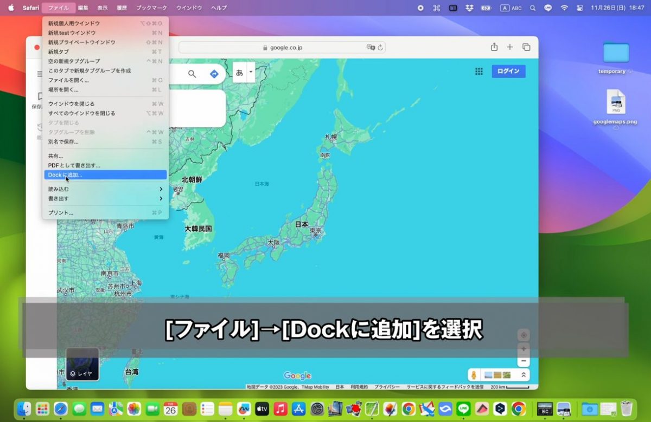
Task: Choose 'PDFとして書き出す...' menu entry
Action: [105, 165]
